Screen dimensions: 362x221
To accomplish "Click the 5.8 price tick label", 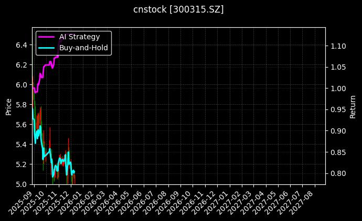I will pos(21,105).
